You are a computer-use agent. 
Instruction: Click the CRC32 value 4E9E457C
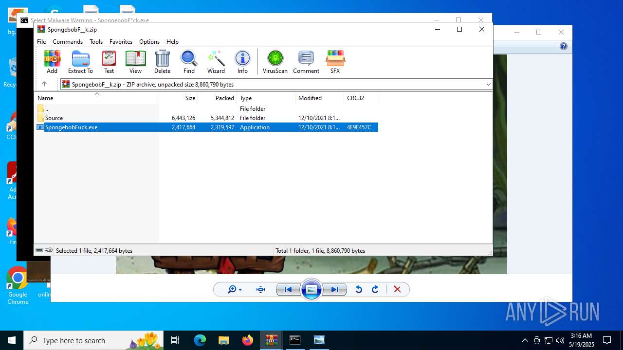(359, 127)
